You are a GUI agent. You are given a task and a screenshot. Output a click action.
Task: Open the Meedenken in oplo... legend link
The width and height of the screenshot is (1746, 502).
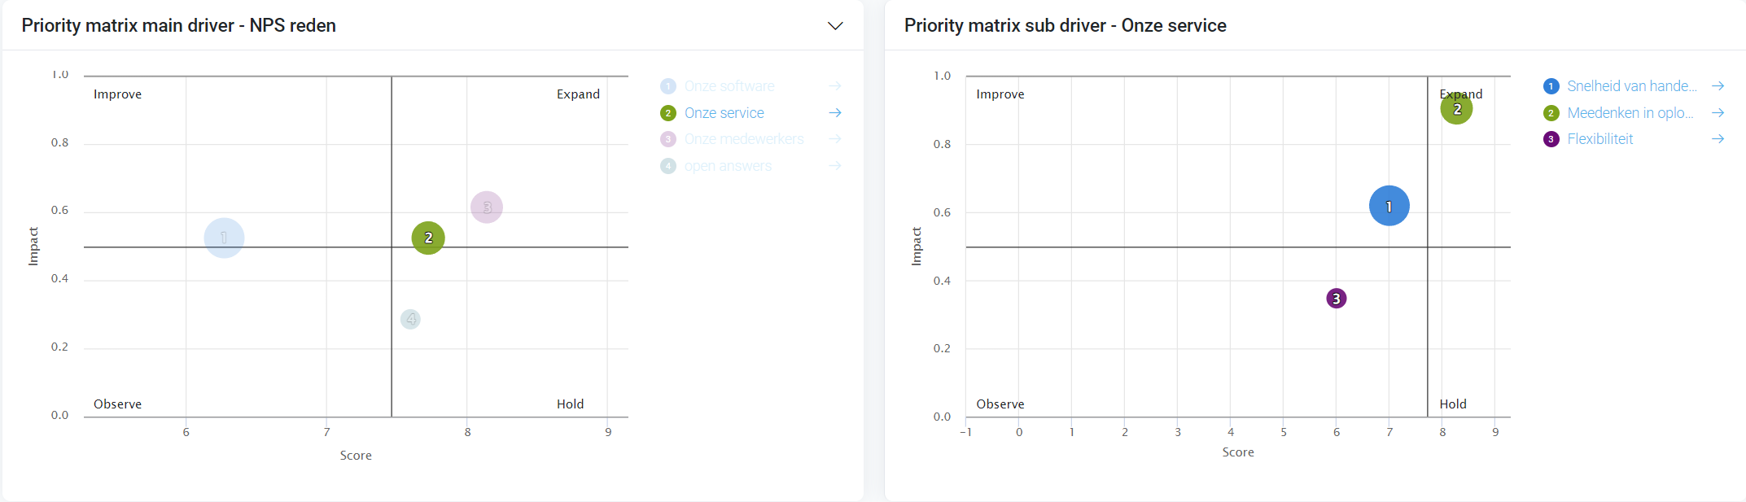(x=1630, y=113)
